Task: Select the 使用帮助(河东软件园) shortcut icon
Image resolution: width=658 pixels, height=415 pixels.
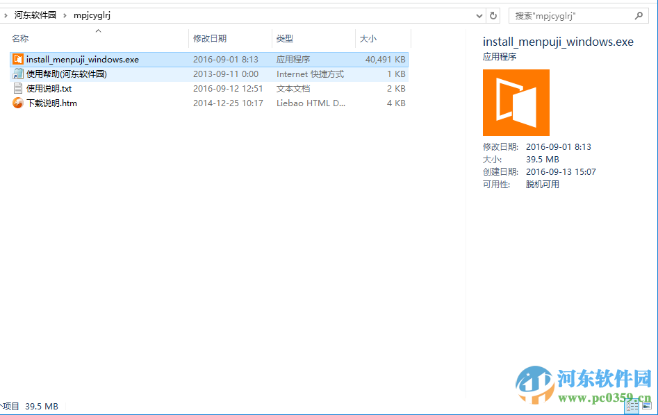Action: point(17,74)
